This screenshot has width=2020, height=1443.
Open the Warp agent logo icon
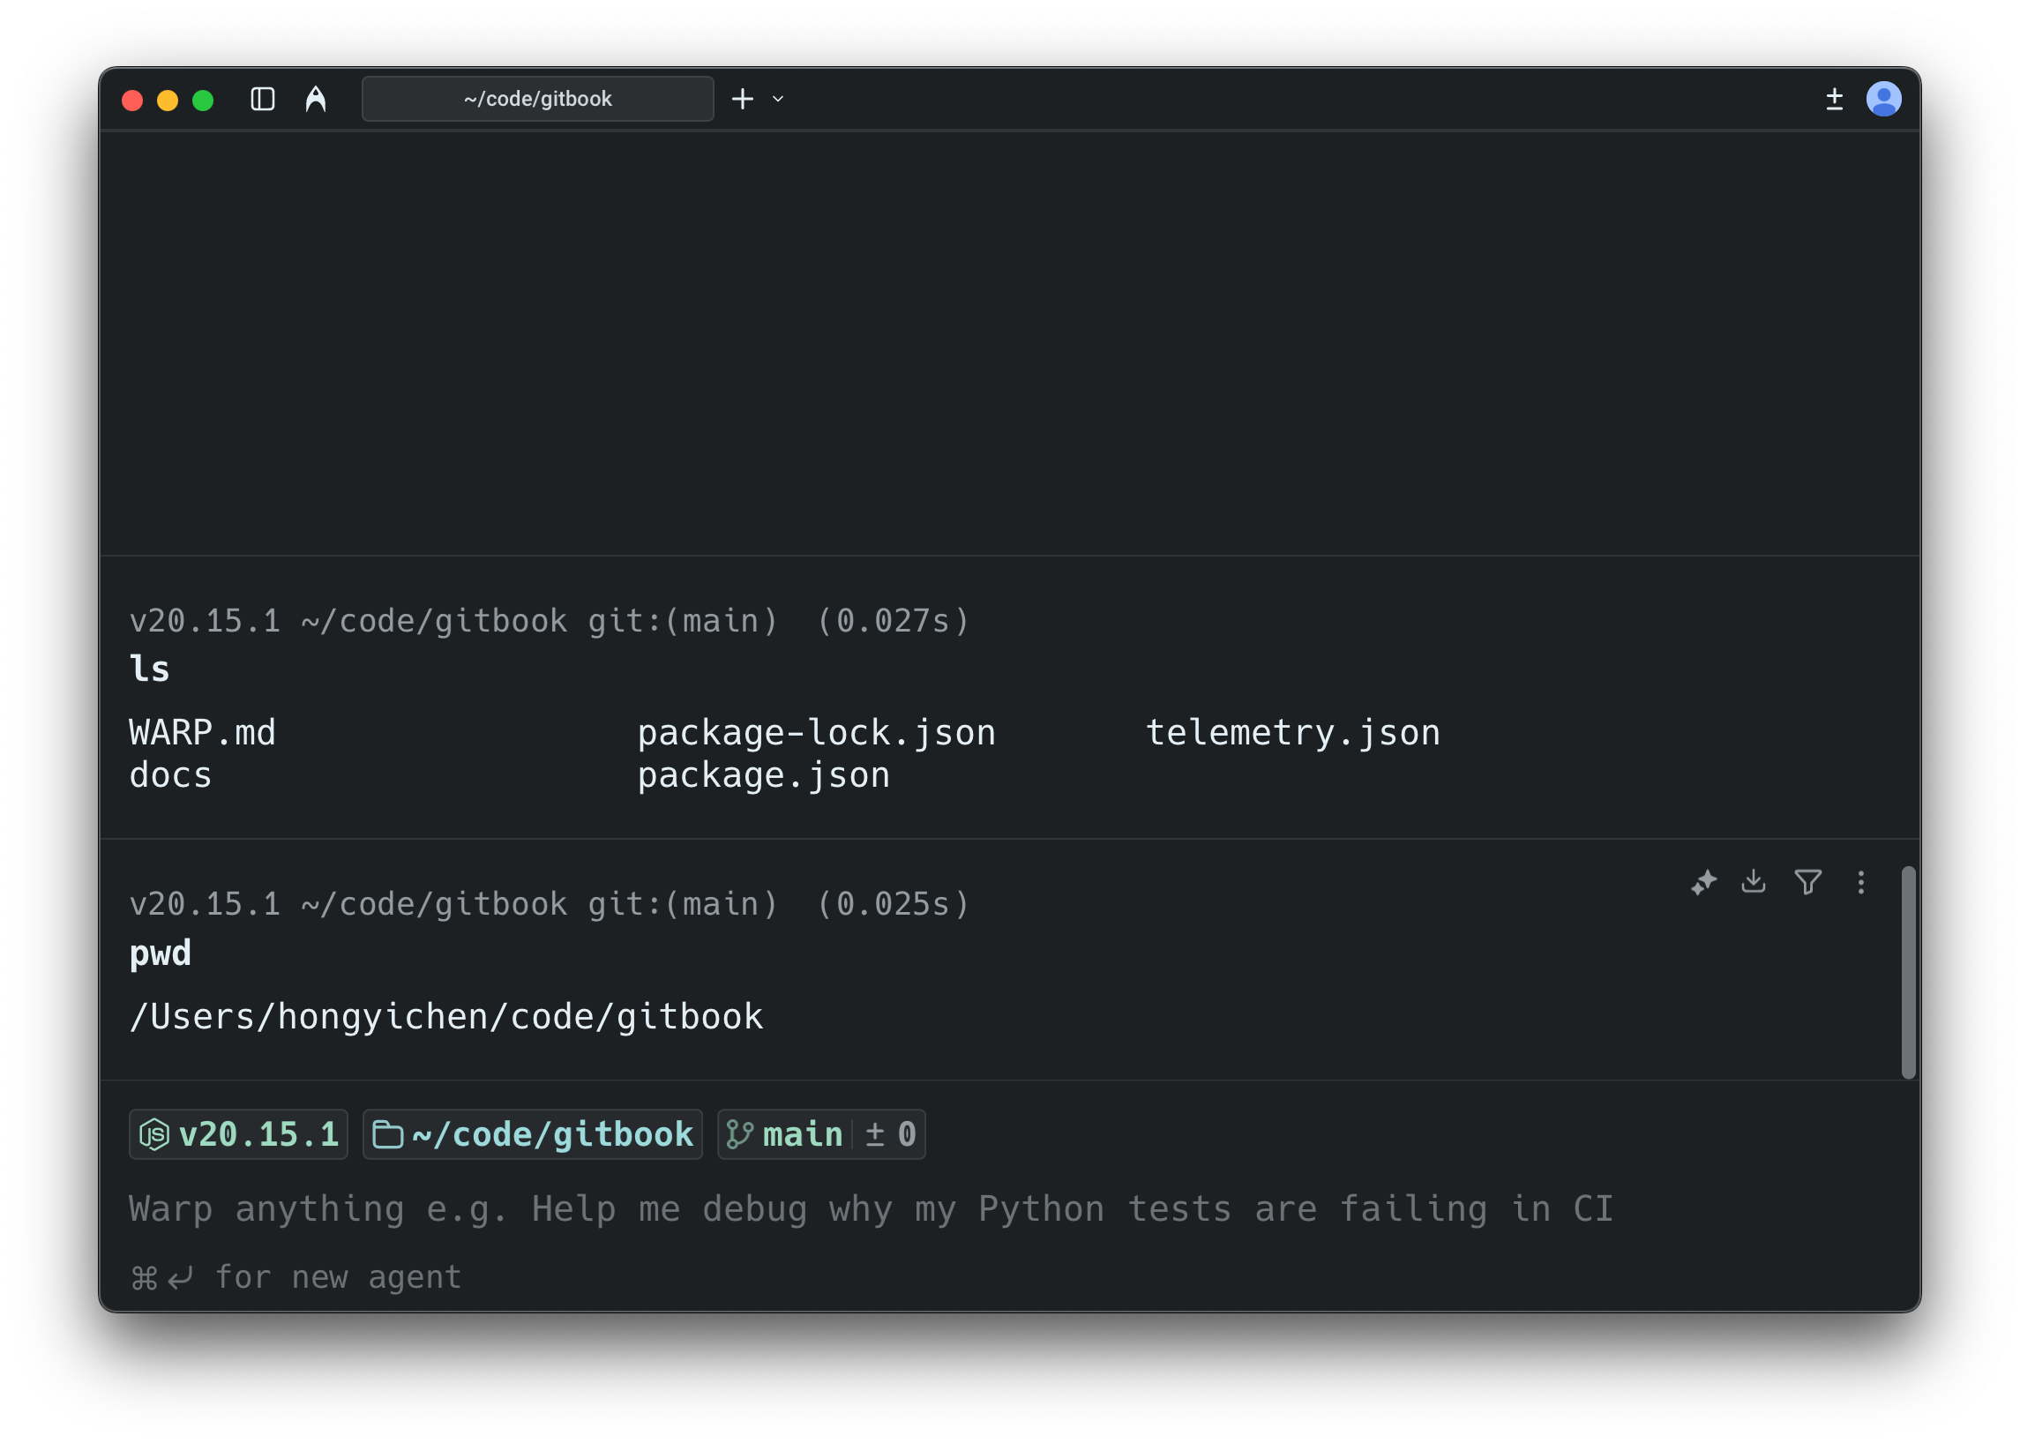(x=316, y=99)
